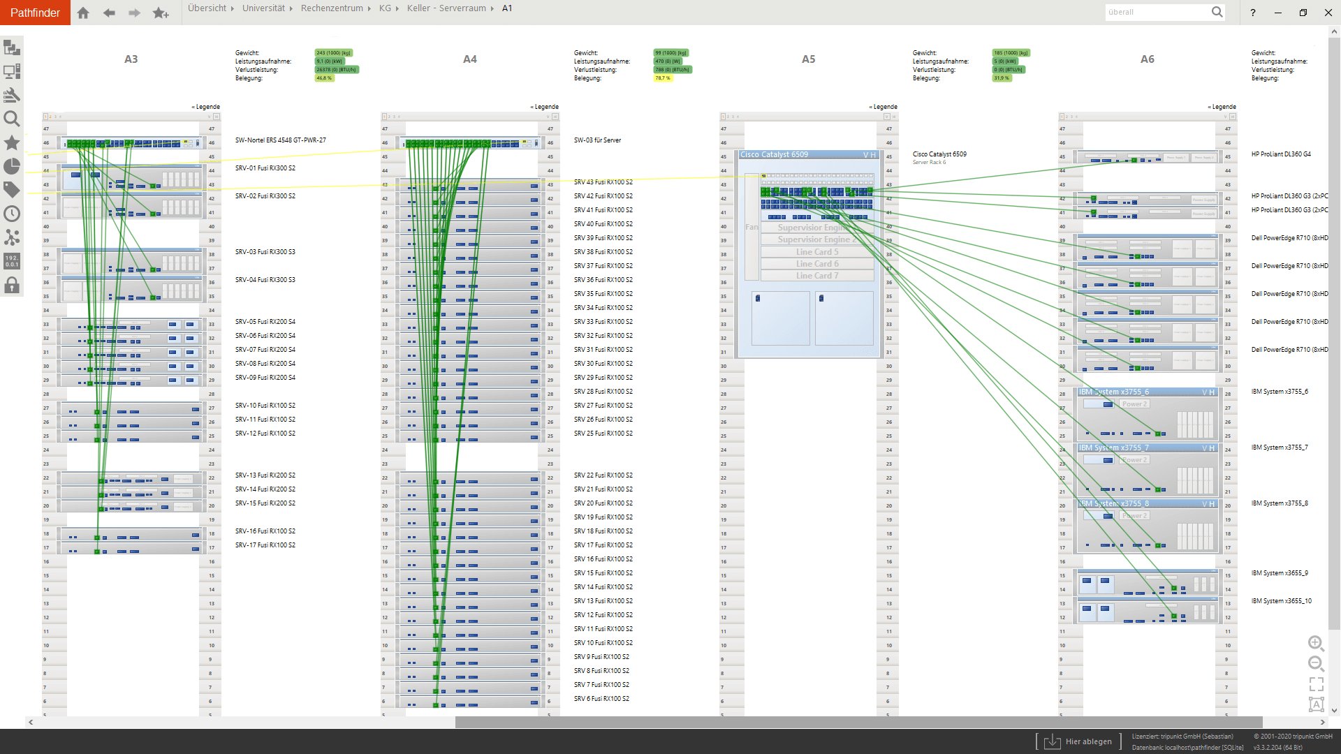
Task: Open the tag label icon in the sidebar
Action: tap(11, 189)
